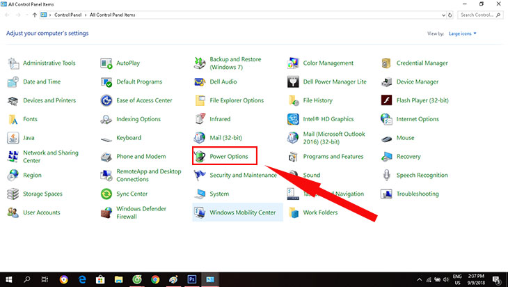Viewport: 508px width, 287px height.
Task: Open Dell Power Manager Lite icon
Action: [293, 82]
